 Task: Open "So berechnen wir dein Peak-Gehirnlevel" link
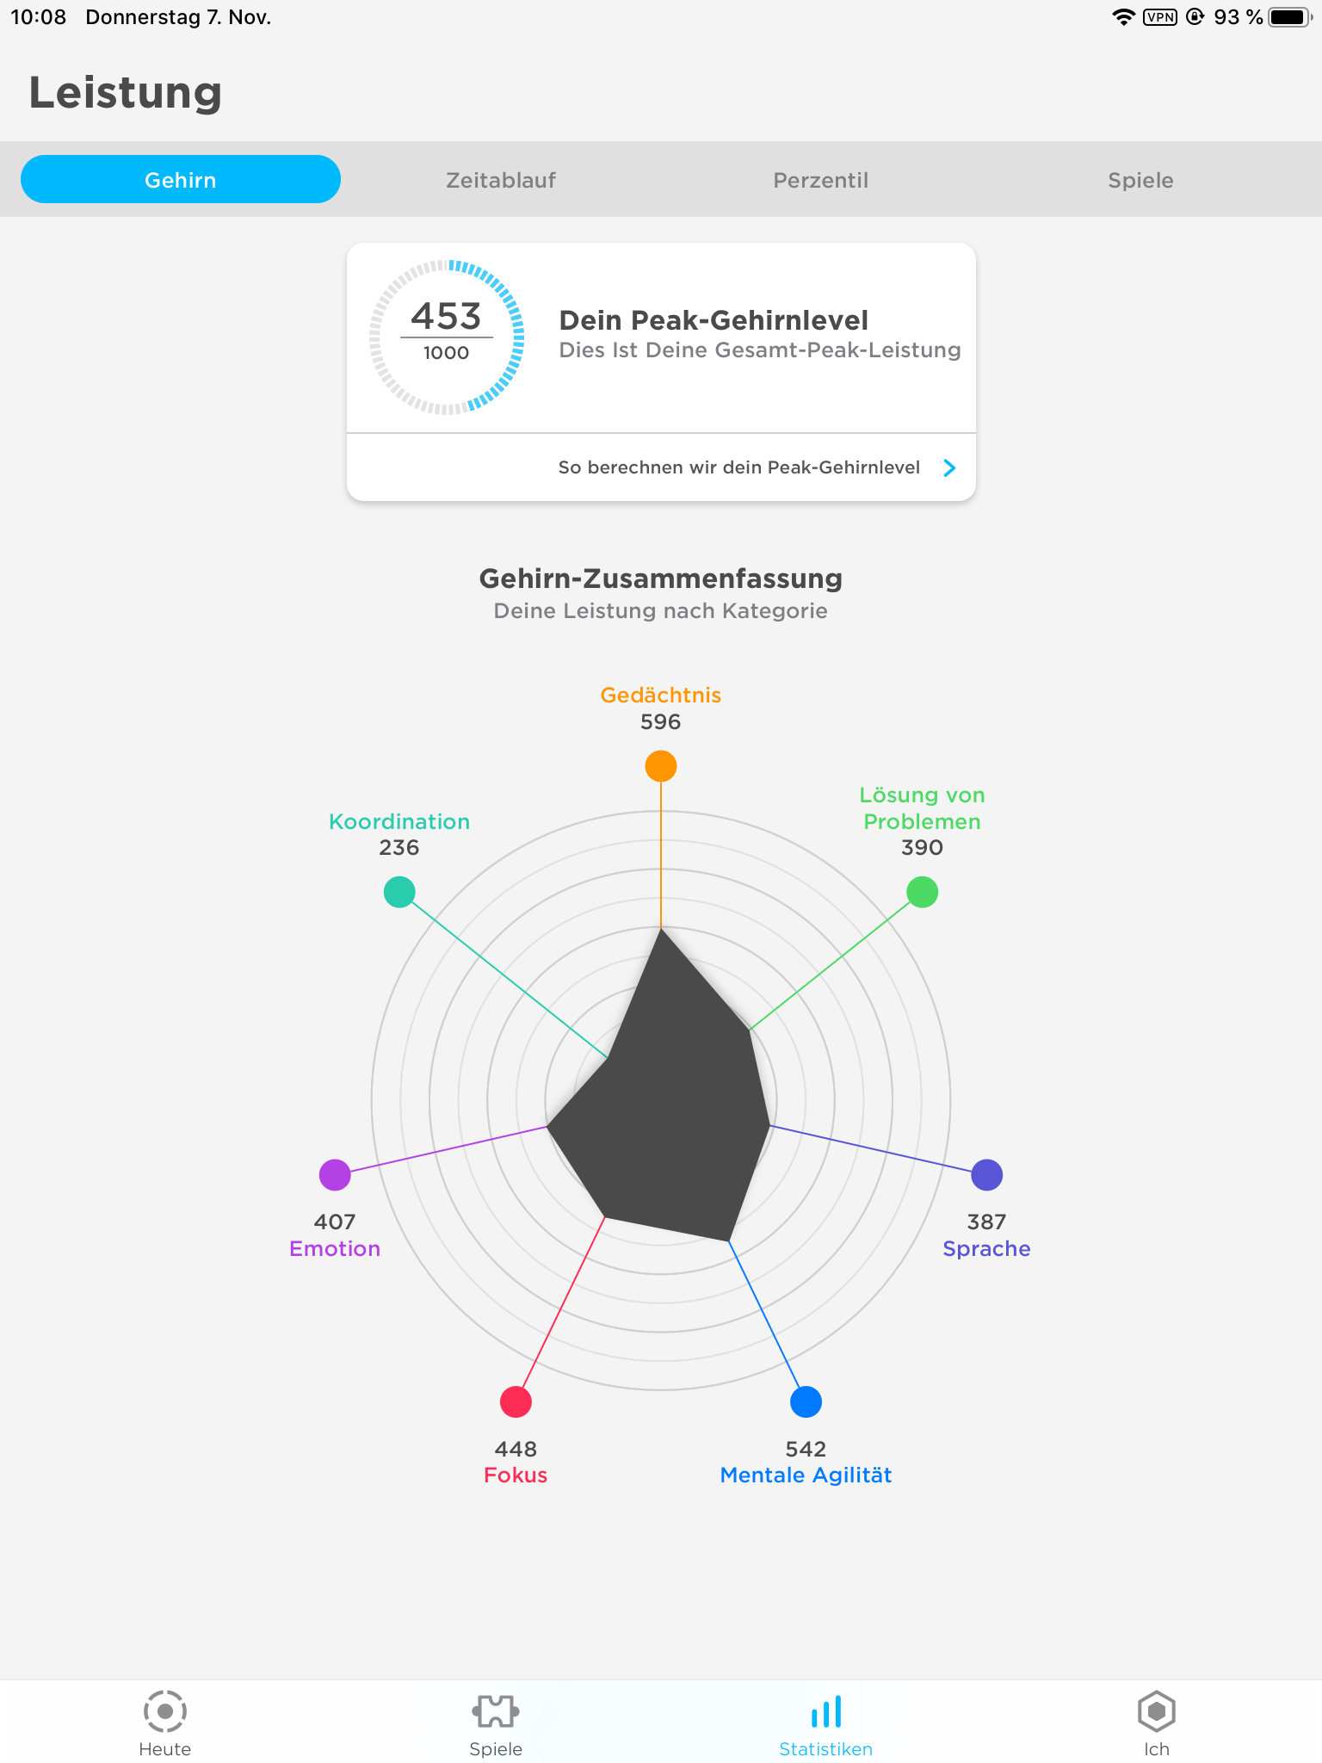[738, 467]
